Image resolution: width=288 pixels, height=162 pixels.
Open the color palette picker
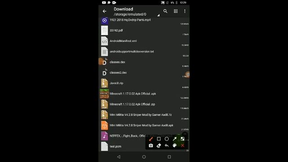point(175,145)
